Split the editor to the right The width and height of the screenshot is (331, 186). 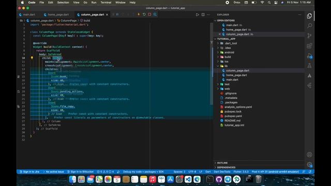pyautogui.click(x=203, y=14)
